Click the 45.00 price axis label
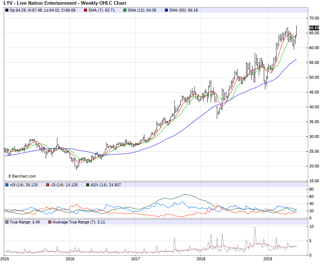This screenshot has height=270, width=323. click(x=314, y=92)
